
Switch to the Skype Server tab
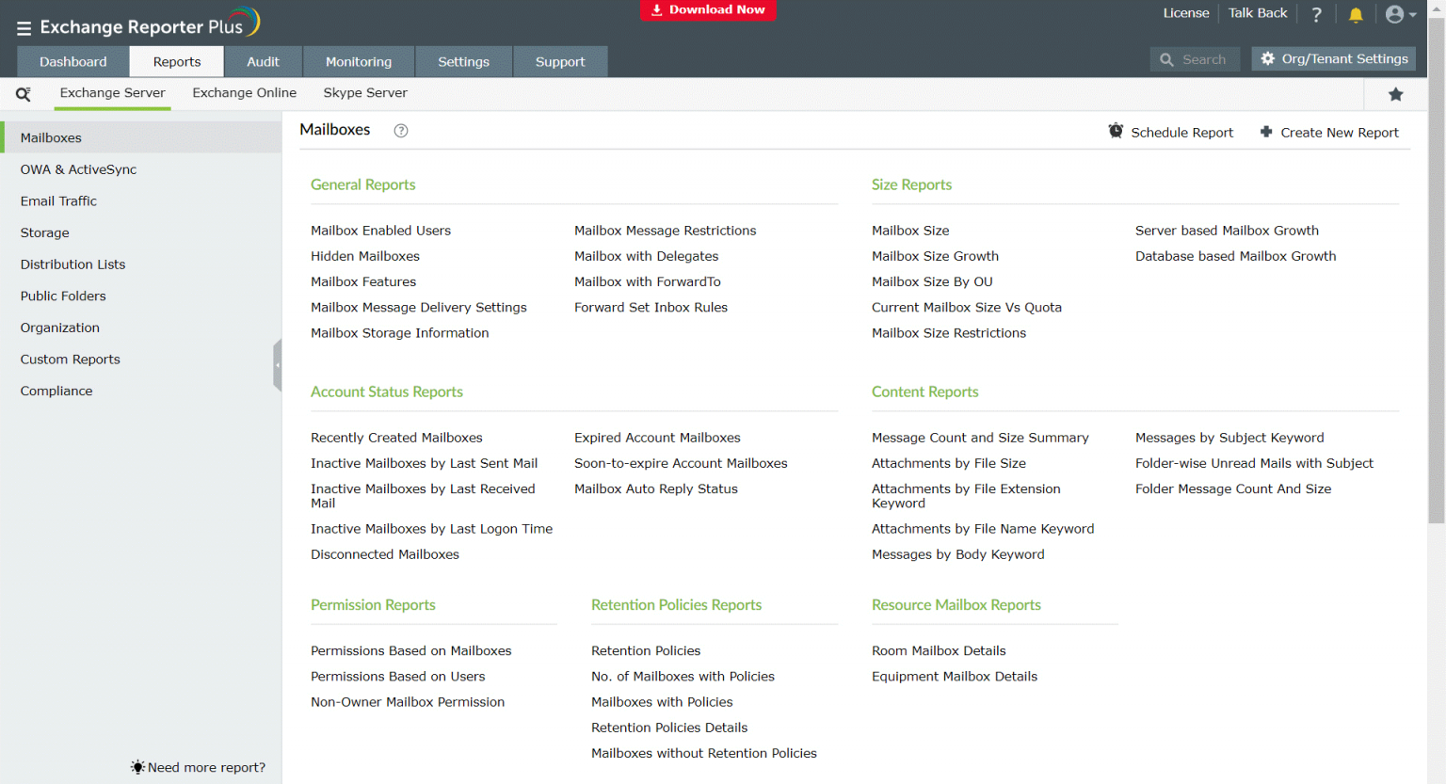365,92
